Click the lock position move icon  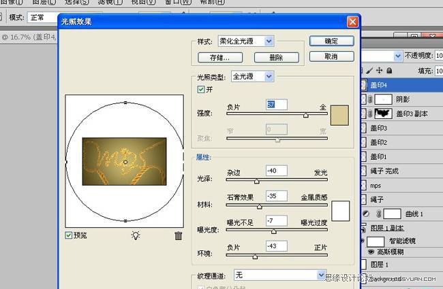[379, 70]
